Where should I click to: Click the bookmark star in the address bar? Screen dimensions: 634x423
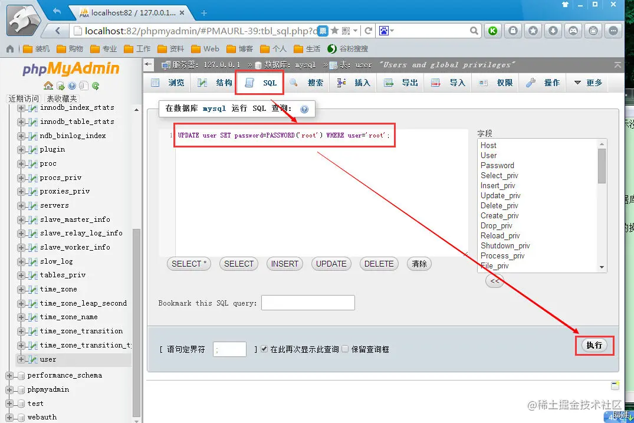(334, 31)
